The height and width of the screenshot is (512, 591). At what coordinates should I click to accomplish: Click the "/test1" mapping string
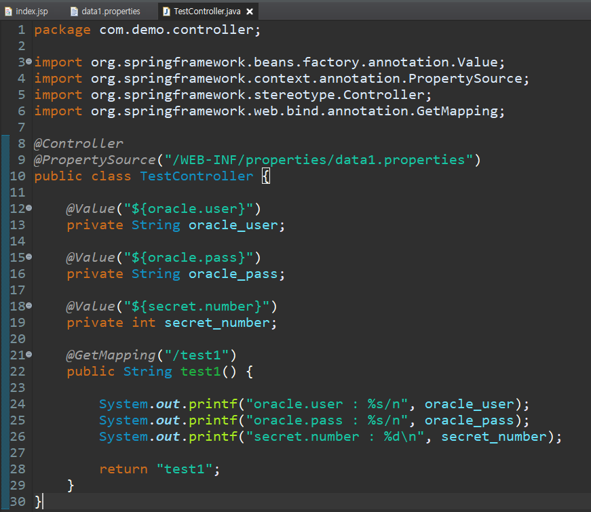pos(196,355)
